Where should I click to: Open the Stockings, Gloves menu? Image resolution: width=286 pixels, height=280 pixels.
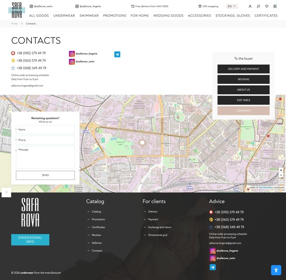pos(233,16)
